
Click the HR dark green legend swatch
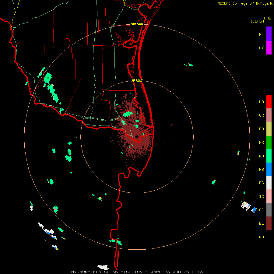(269, 142)
